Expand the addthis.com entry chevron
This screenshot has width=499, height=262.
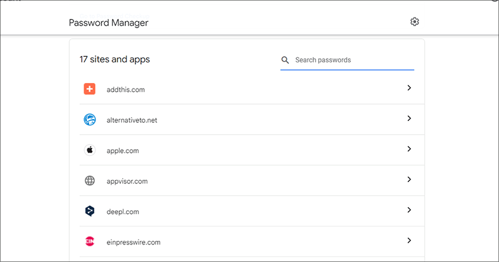(x=409, y=88)
